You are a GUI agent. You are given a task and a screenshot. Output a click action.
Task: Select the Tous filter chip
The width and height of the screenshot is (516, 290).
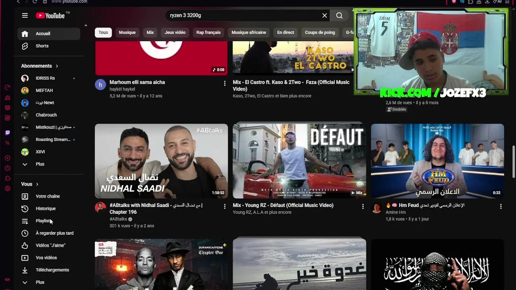click(103, 33)
